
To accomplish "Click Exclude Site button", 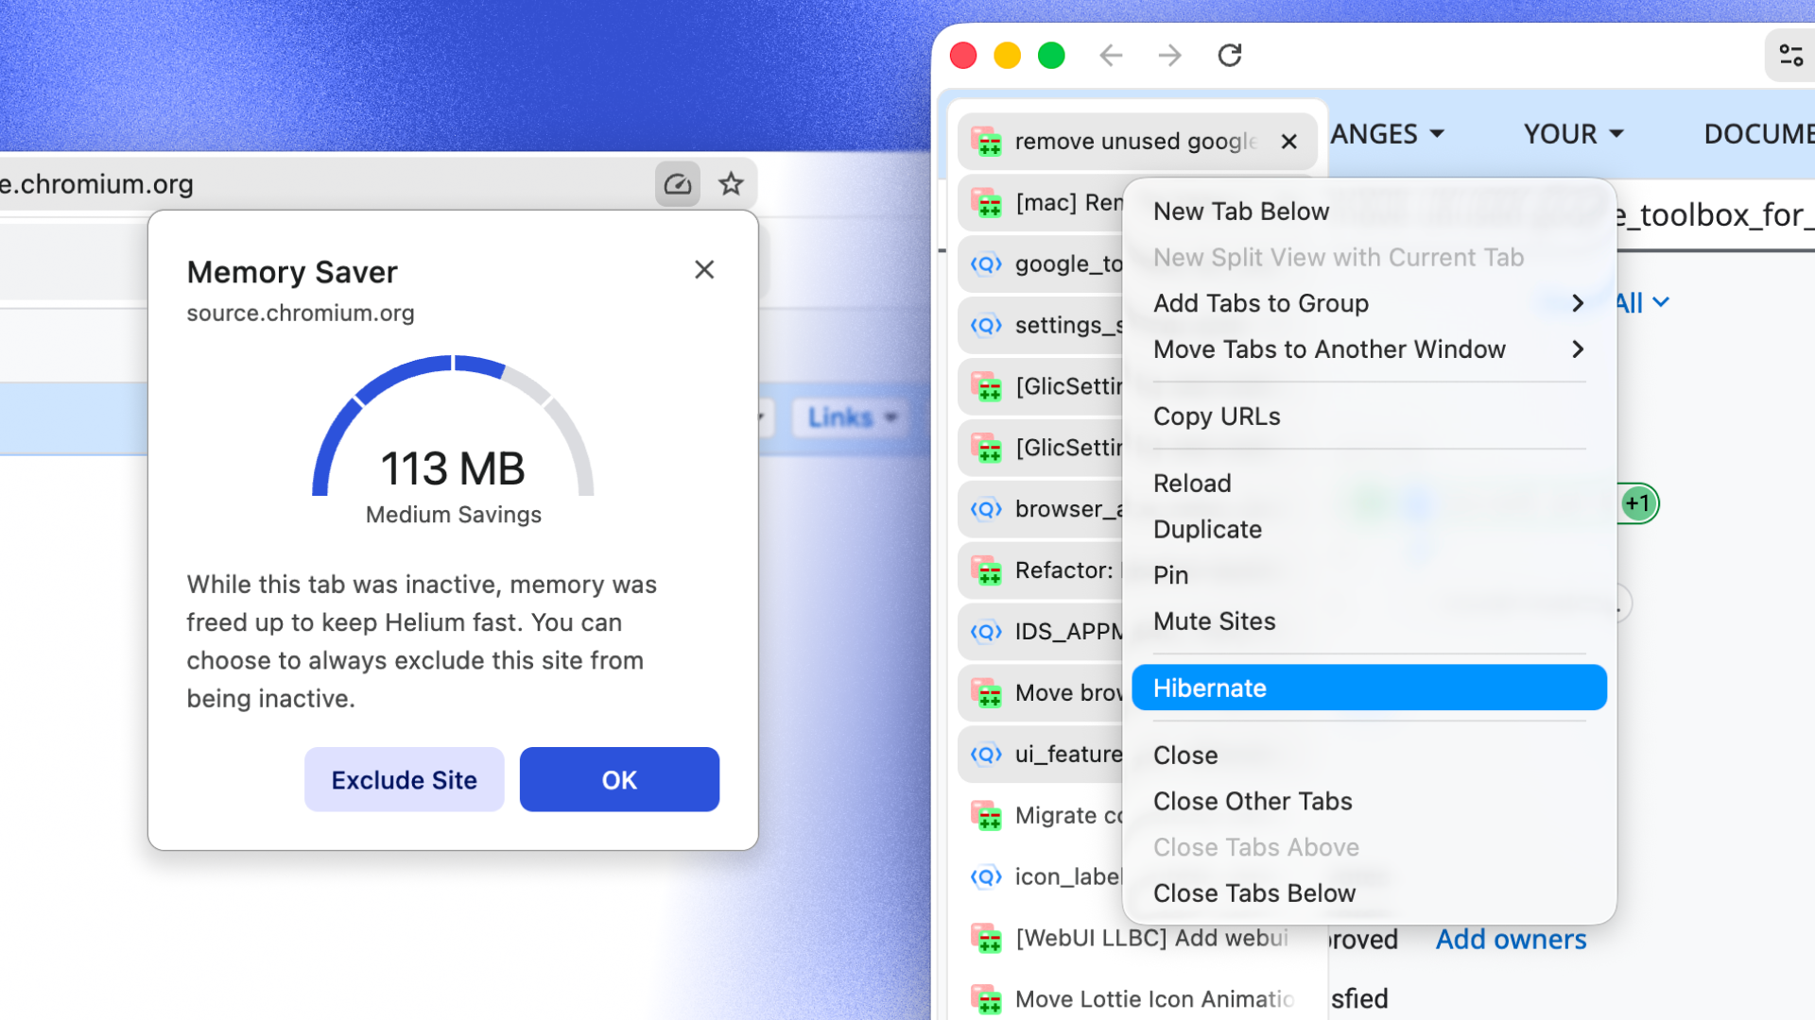I will point(404,779).
